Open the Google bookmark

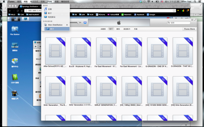click(x=151, y=15)
